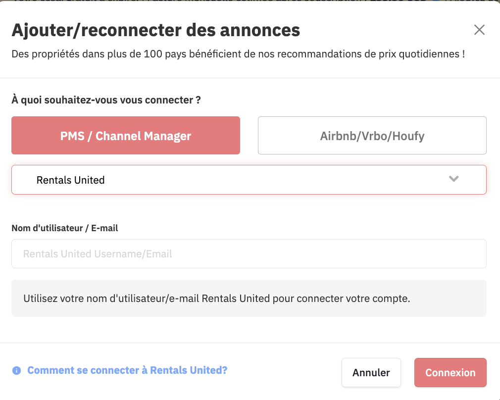Open Comment se connecter à Rentals United link
This screenshot has height=400, width=500.
click(127, 370)
